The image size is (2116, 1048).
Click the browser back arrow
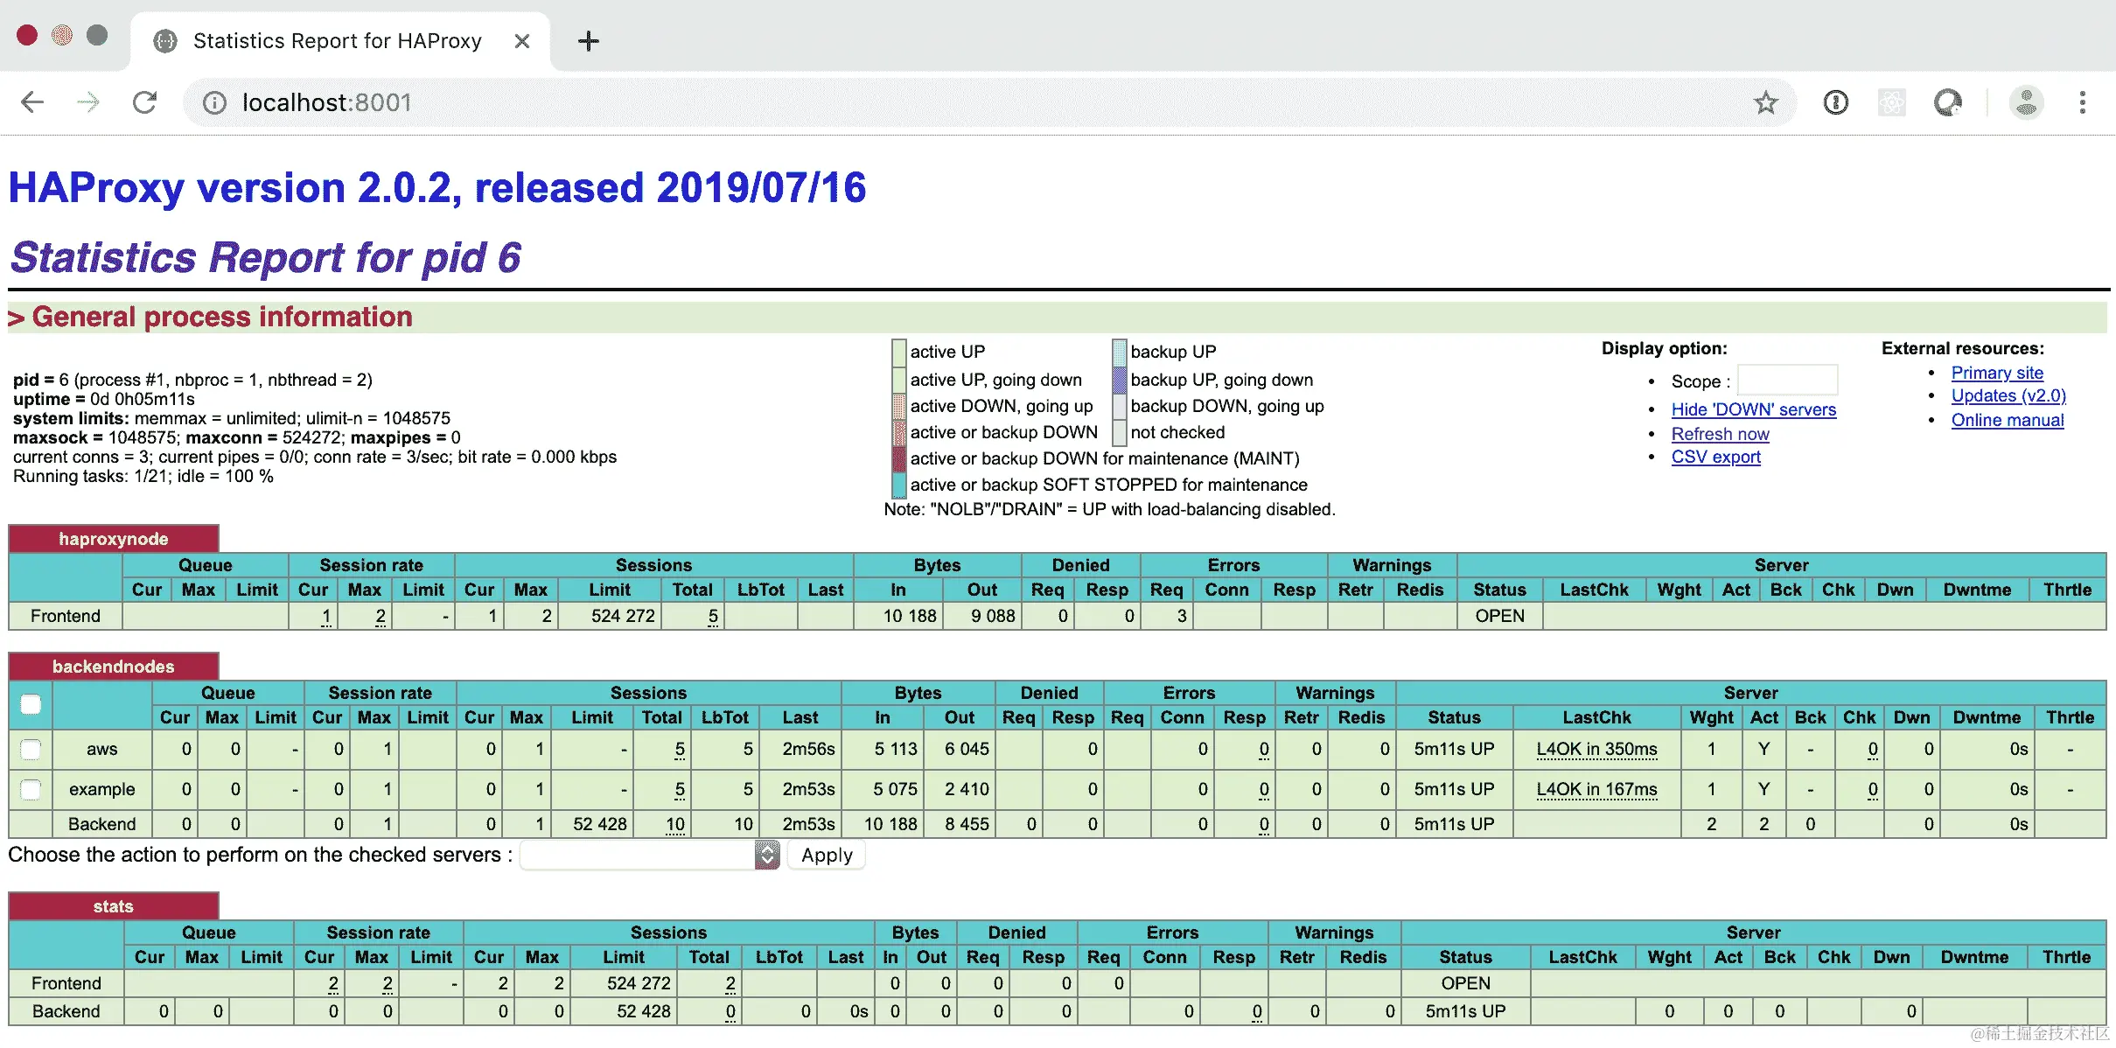(x=32, y=102)
